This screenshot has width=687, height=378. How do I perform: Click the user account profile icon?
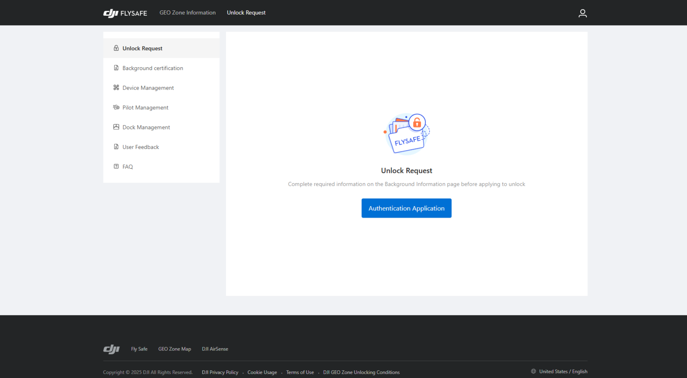(x=582, y=13)
